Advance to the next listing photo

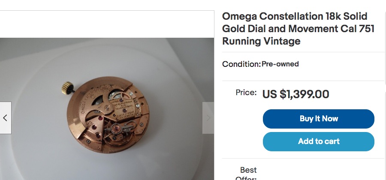[x=208, y=118]
